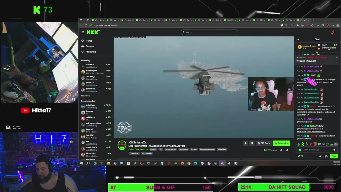Open a new browser tab
The width and height of the screenshot is (341, 192).
313,20
